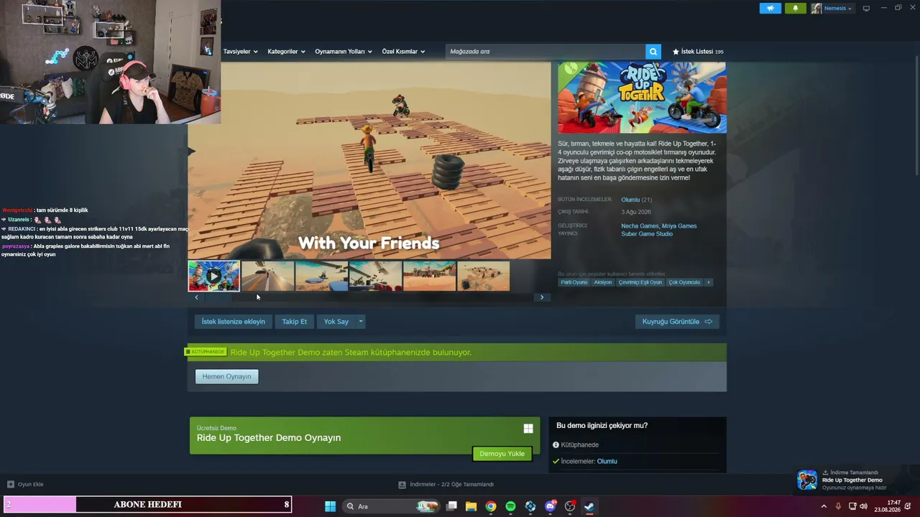This screenshot has height=517, width=920.
Task: Play the trailer video thumbnail
Action: pyautogui.click(x=214, y=276)
